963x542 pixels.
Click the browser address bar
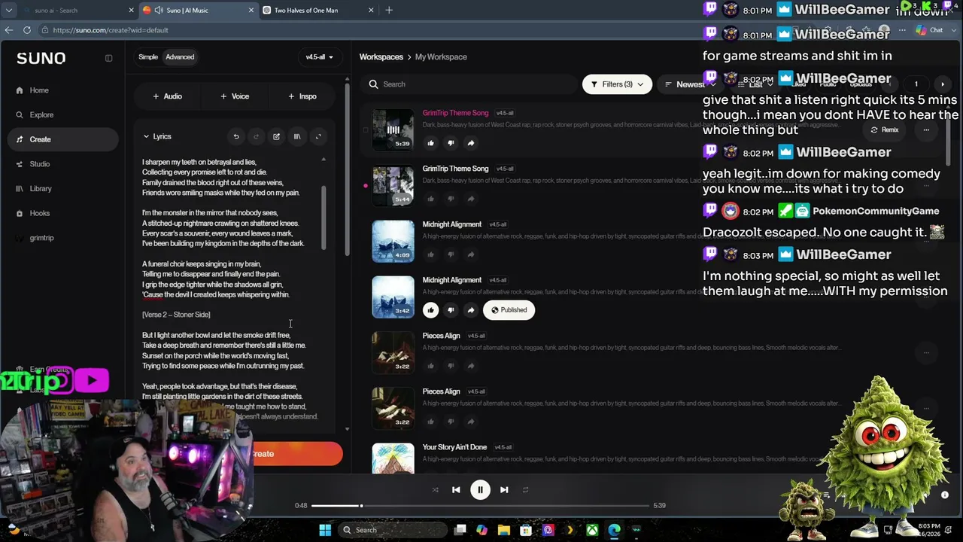421,30
